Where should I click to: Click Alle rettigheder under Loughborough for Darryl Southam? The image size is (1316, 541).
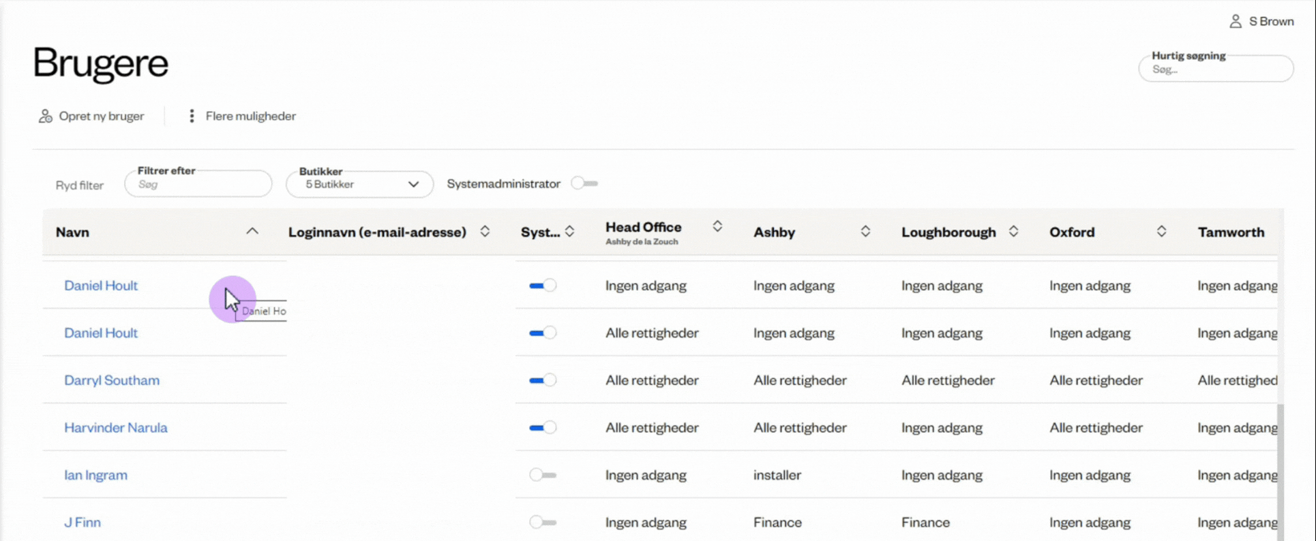click(948, 380)
